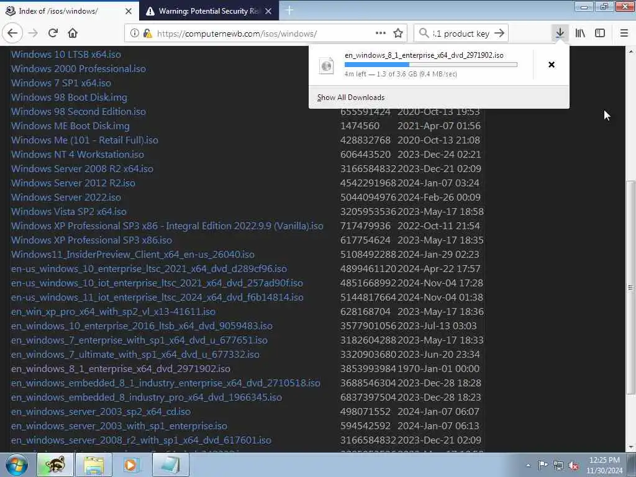
Task: Click Windows Vista SP2 x64.iso link
Action: pos(68,211)
